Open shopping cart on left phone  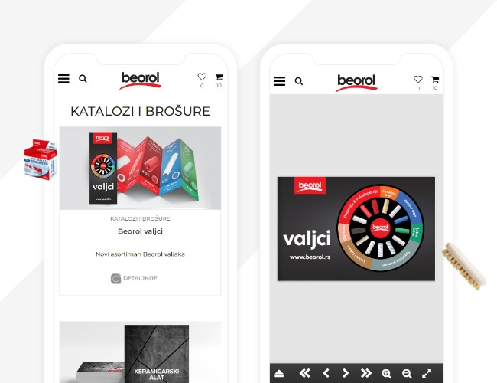pos(219,77)
